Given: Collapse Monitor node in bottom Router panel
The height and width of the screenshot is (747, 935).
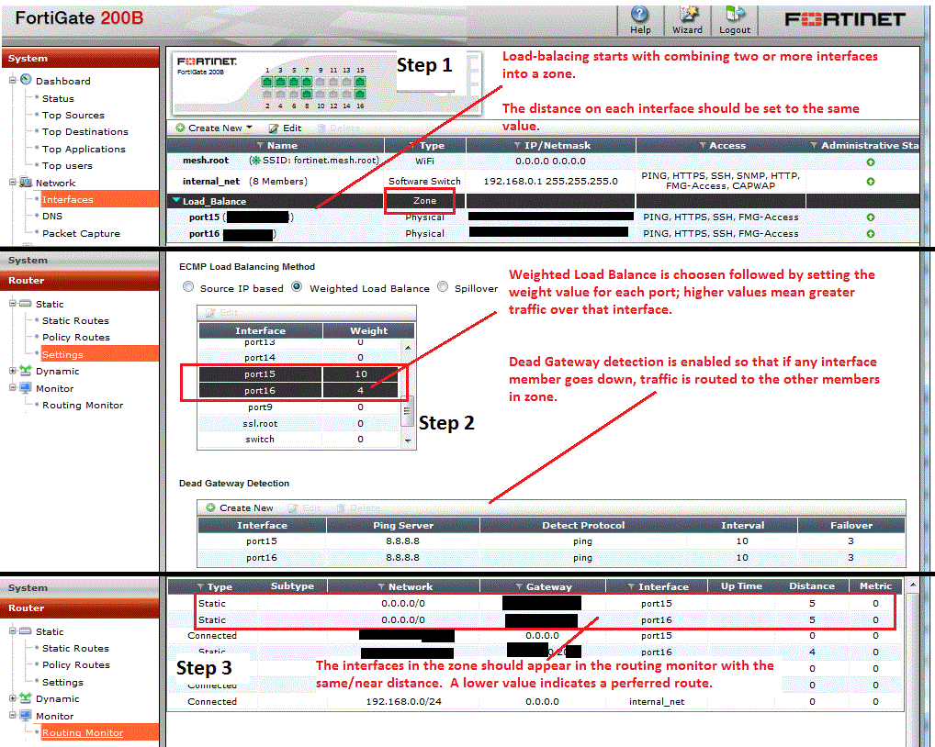Looking at the screenshot, I should coord(13,716).
